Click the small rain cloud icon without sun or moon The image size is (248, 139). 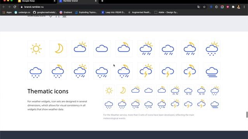click(188, 92)
